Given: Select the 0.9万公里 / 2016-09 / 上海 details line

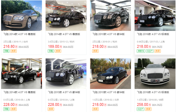Looking at the screenshot, I should (16, 100).
